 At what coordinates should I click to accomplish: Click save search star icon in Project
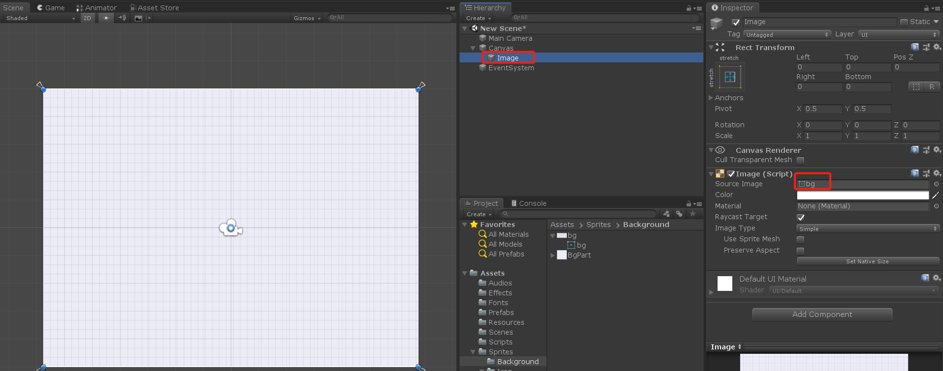point(693,214)
